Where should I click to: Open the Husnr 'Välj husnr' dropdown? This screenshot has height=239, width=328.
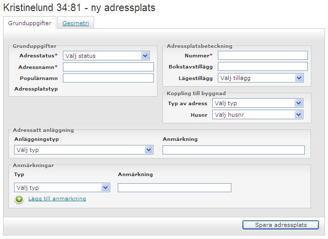tap(258, 115)
